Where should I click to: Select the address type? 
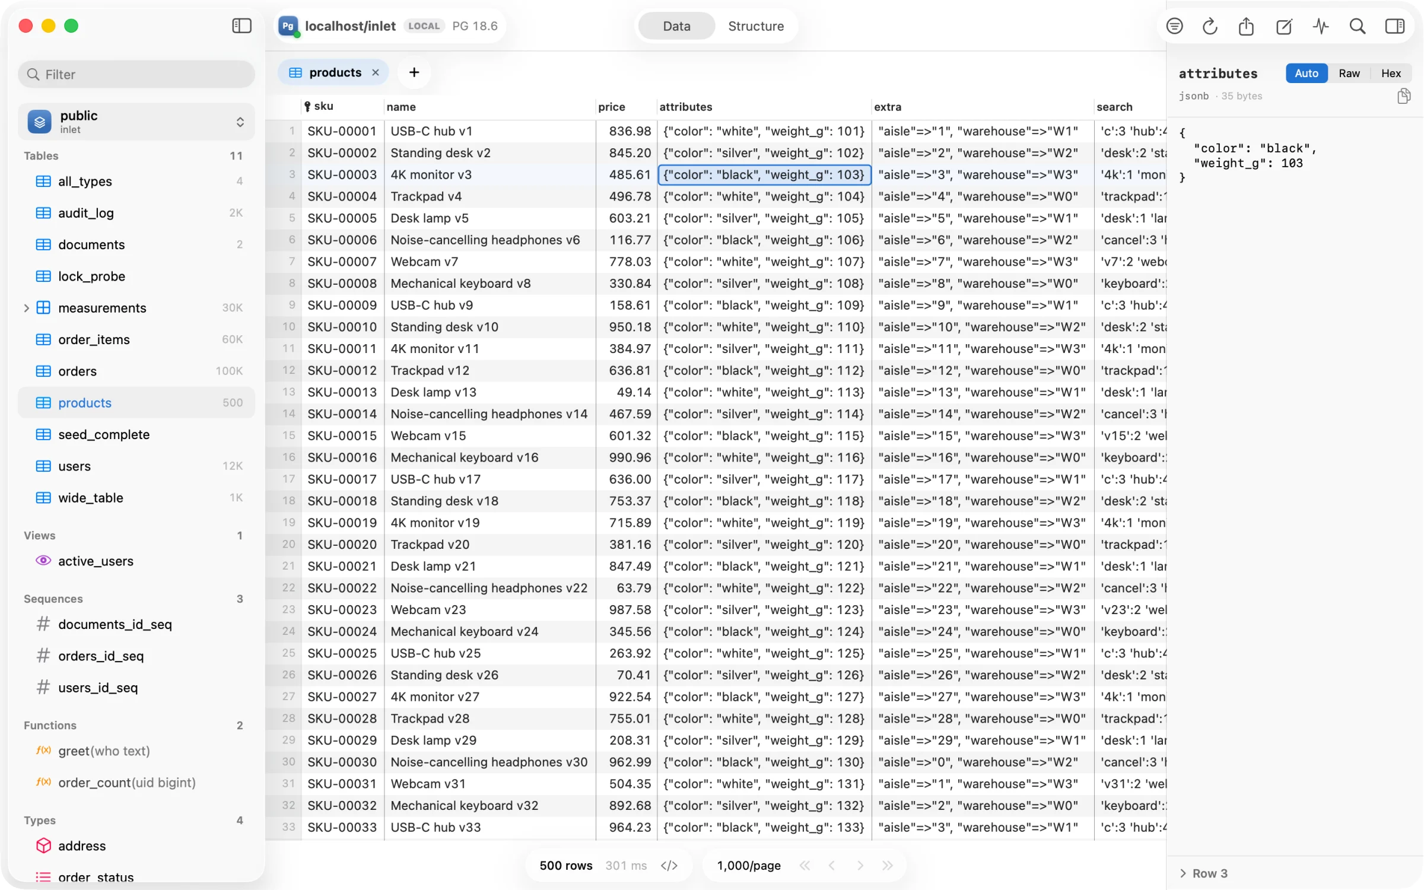(x=136, y=846)
